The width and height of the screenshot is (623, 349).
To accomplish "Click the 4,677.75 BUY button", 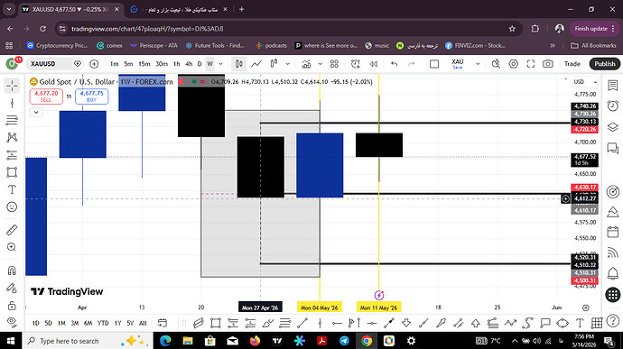I will click(92, 96).
